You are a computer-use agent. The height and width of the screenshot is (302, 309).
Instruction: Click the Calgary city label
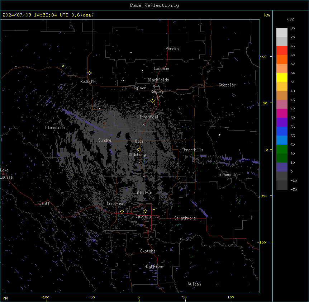(143, 216)
